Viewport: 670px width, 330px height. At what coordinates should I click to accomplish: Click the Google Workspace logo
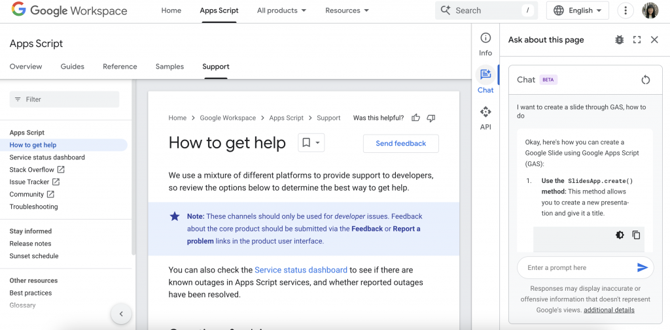[x=69, y=10]
